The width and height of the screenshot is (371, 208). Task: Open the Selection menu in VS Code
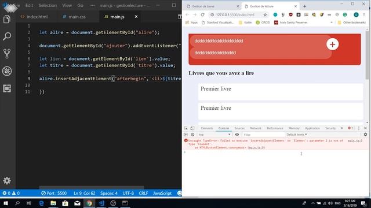(x=48, y=5)
